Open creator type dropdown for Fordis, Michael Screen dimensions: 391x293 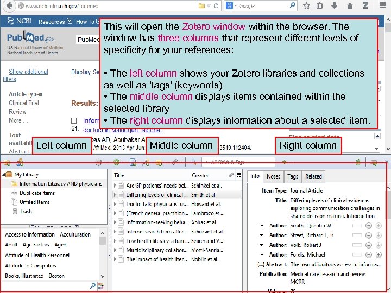(x=262, y=254)
